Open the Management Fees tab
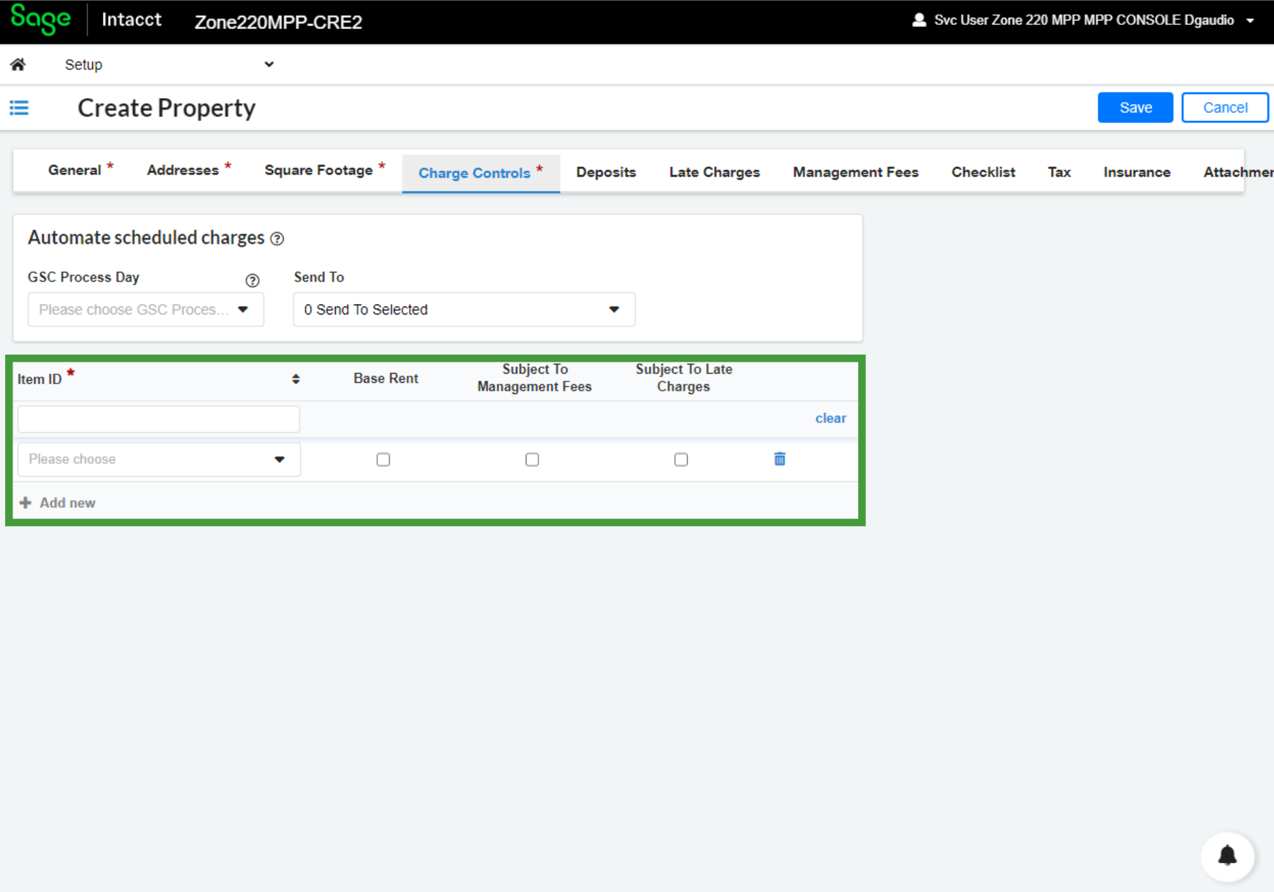Image resolution: width=1274 pixels, height=892 pixels. [x=855, y=172]
